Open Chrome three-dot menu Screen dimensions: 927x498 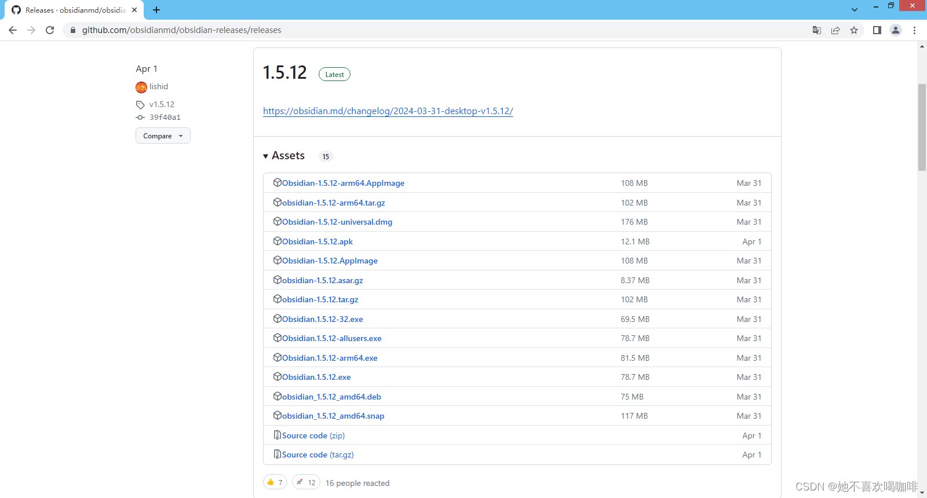coord(914,30)
